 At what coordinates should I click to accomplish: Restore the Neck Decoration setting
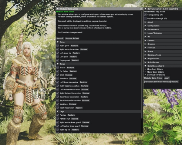point(79,108)
